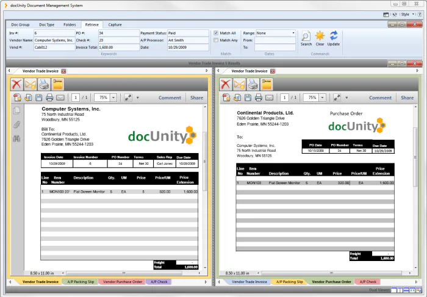This screenshot has height=297, width=427.
Task: Close the right Vendor Trade Invoice top tab
Action: point(273,71)
